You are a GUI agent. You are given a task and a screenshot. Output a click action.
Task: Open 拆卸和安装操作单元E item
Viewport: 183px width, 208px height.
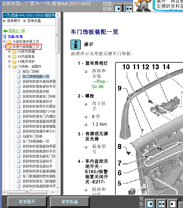click(39, 131)
